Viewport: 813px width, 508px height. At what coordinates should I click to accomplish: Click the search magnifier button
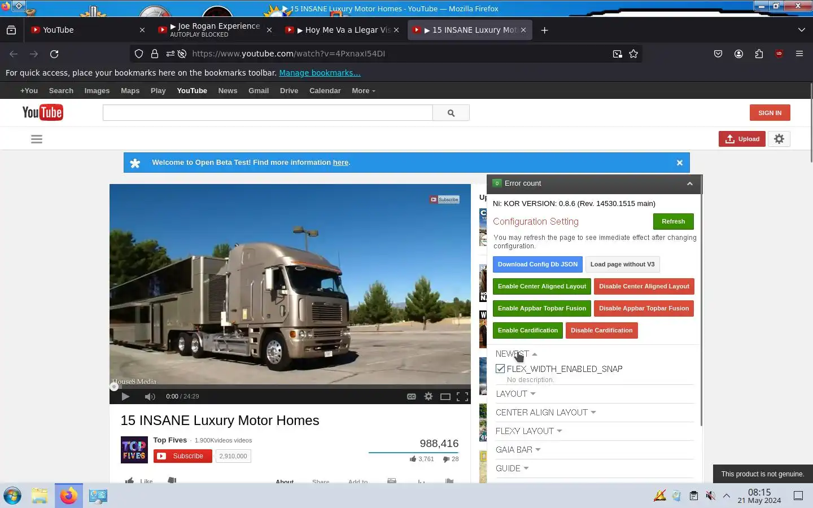451,113
